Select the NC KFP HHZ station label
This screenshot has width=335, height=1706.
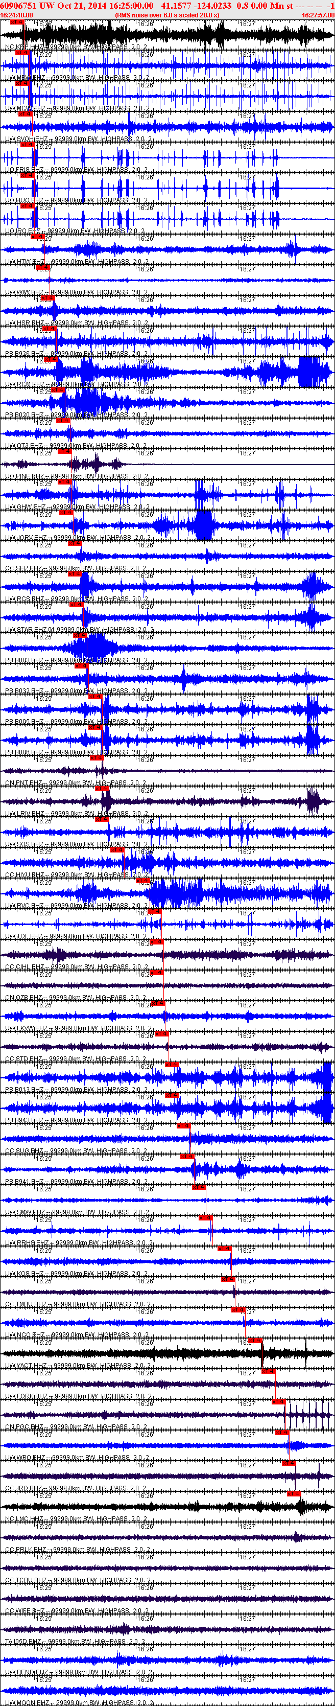[x=77, y=47]
